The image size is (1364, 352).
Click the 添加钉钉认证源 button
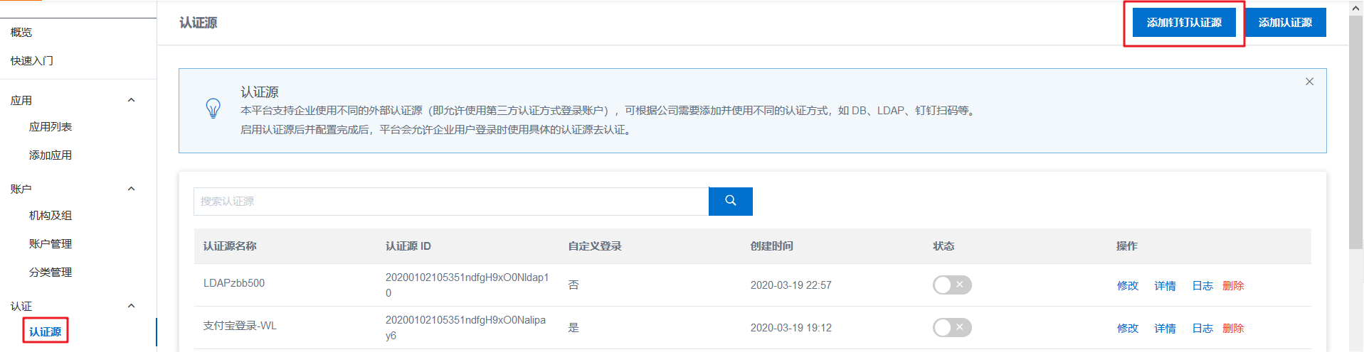1184,23
